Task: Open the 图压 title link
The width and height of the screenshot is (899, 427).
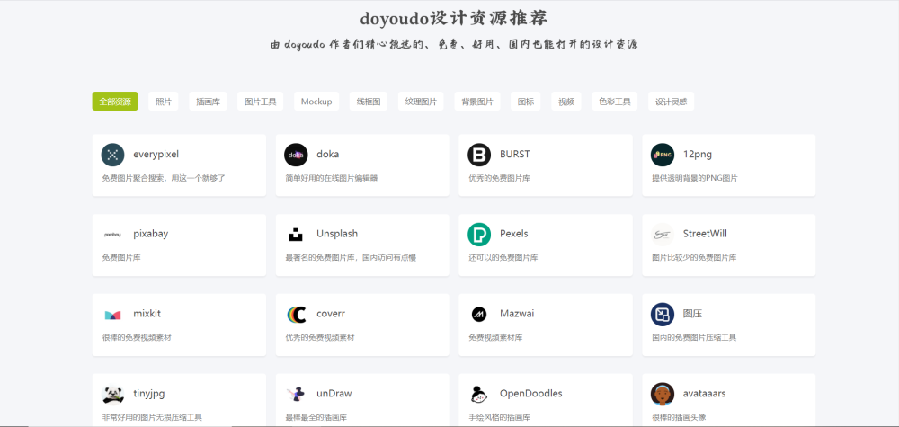Action: (x=692, y=314)
